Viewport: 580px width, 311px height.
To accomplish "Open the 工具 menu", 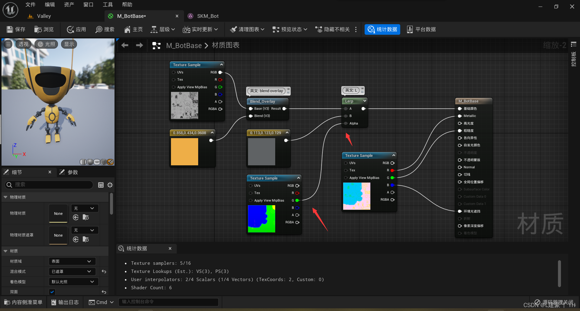I will pyautogui.click(x=108, y=5).
